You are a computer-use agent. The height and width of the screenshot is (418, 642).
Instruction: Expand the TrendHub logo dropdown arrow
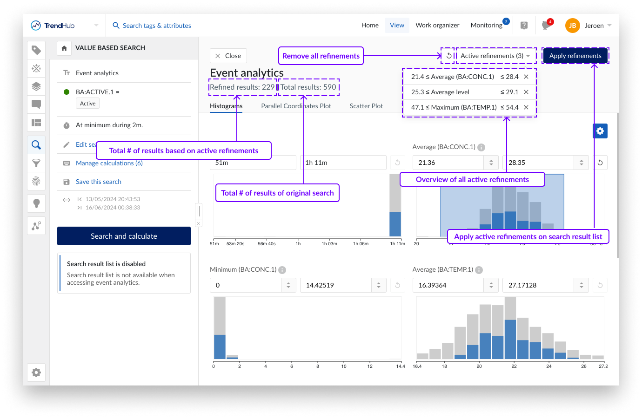click(96, 26)
